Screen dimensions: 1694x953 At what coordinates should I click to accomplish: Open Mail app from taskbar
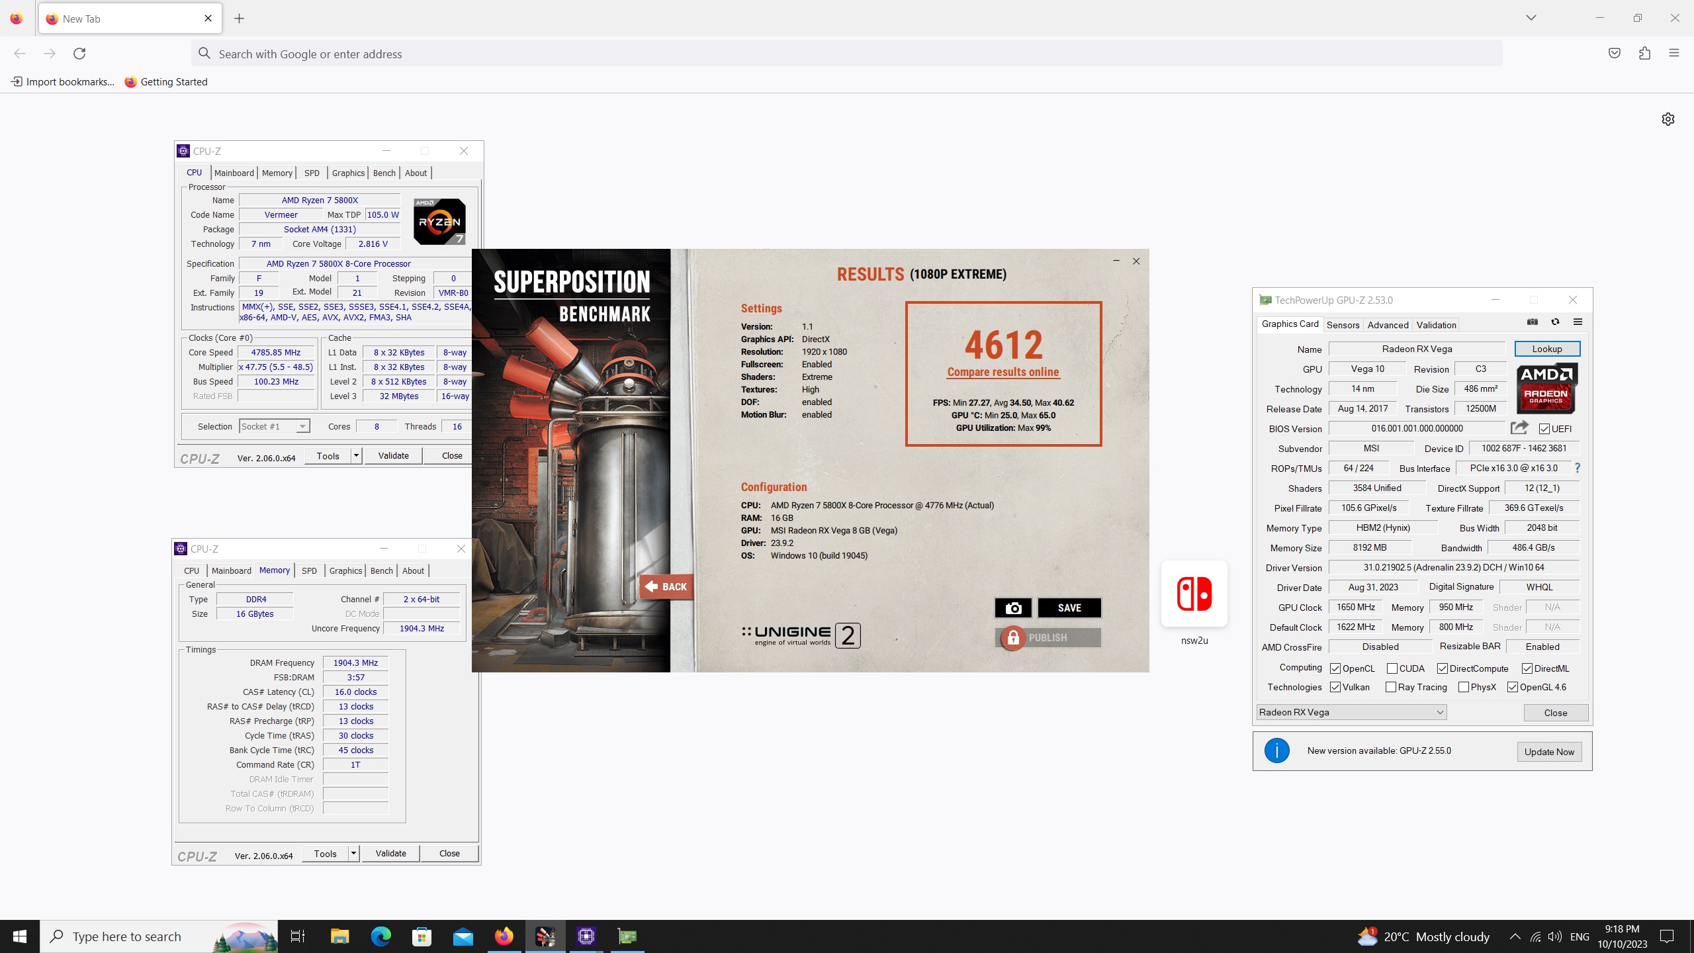463,936
